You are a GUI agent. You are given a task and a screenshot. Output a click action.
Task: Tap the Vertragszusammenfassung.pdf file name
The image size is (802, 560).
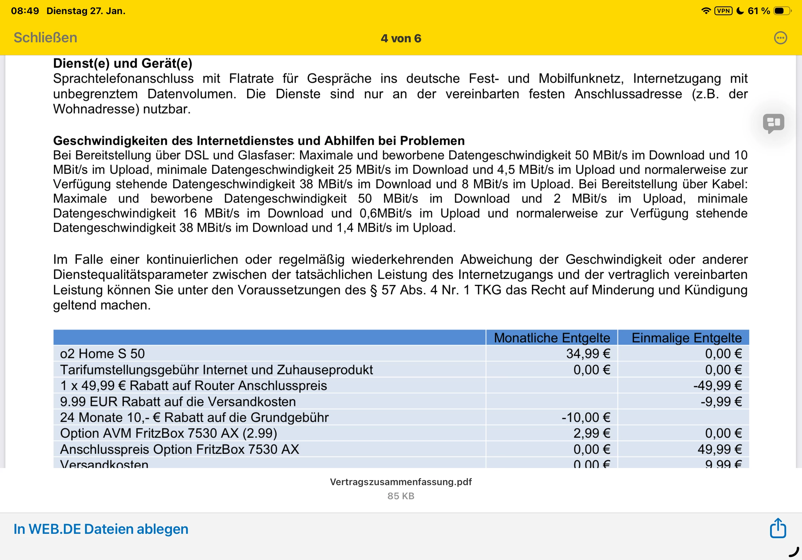coord(401,482)
